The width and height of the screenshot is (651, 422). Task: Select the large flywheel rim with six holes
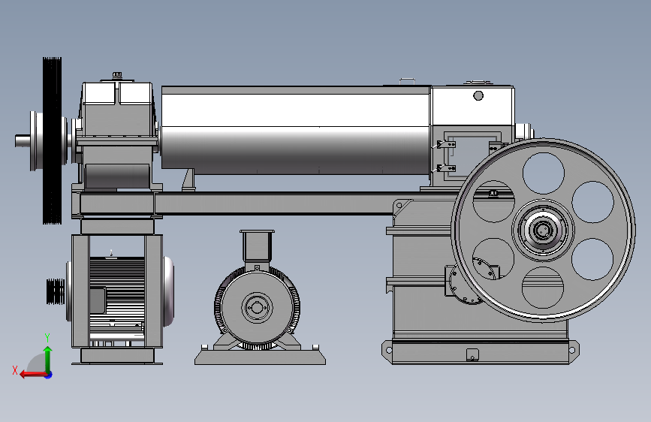click(x=543, y=230)
